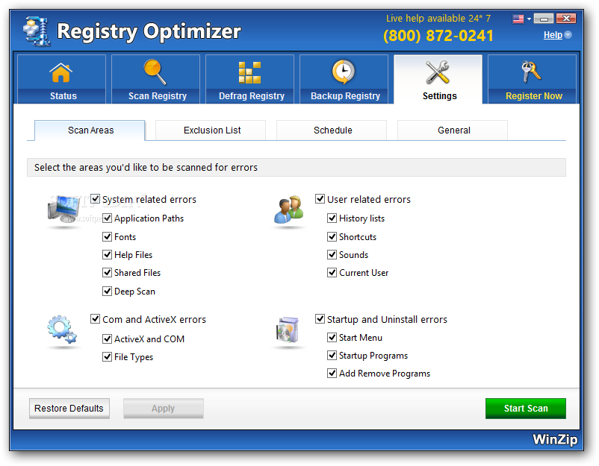Toggle the History lists checkbox
The width and height of the screenshot is (599, 466).
pos(332,218)
